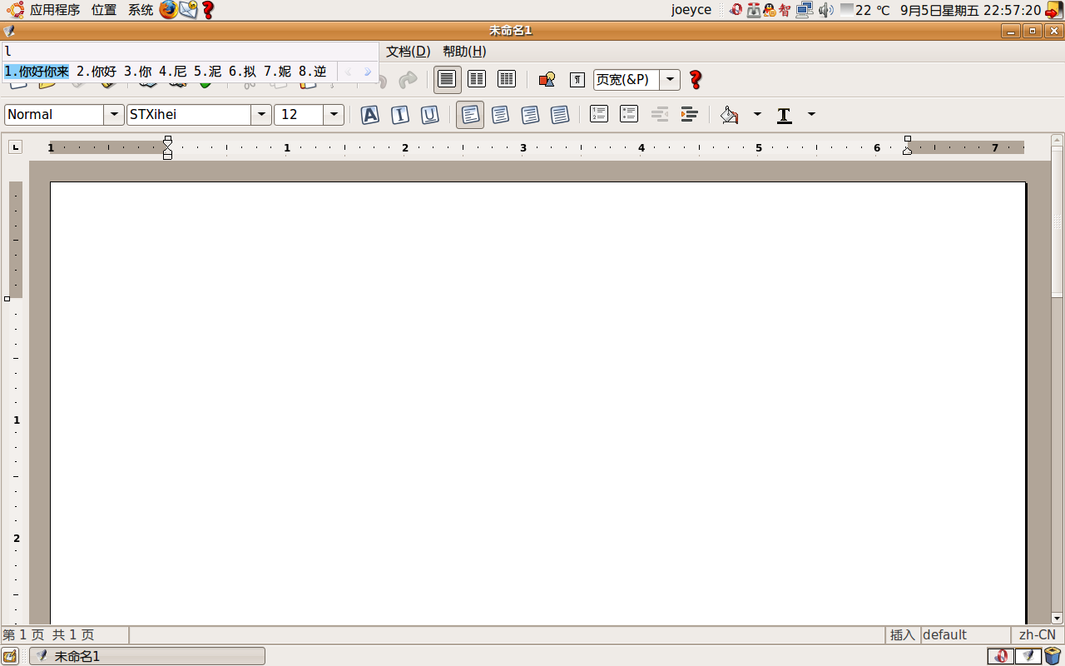Image resolution: width=1065 pixels, height=666 pixels.
Task: Click the red question mark help toolbar icon
Action: coord(696,80)
